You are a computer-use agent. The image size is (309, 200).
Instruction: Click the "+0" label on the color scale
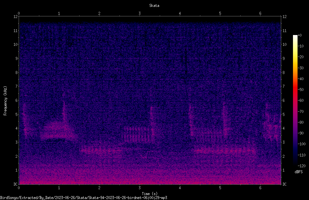pyautogui.click(x=300, y=35)
